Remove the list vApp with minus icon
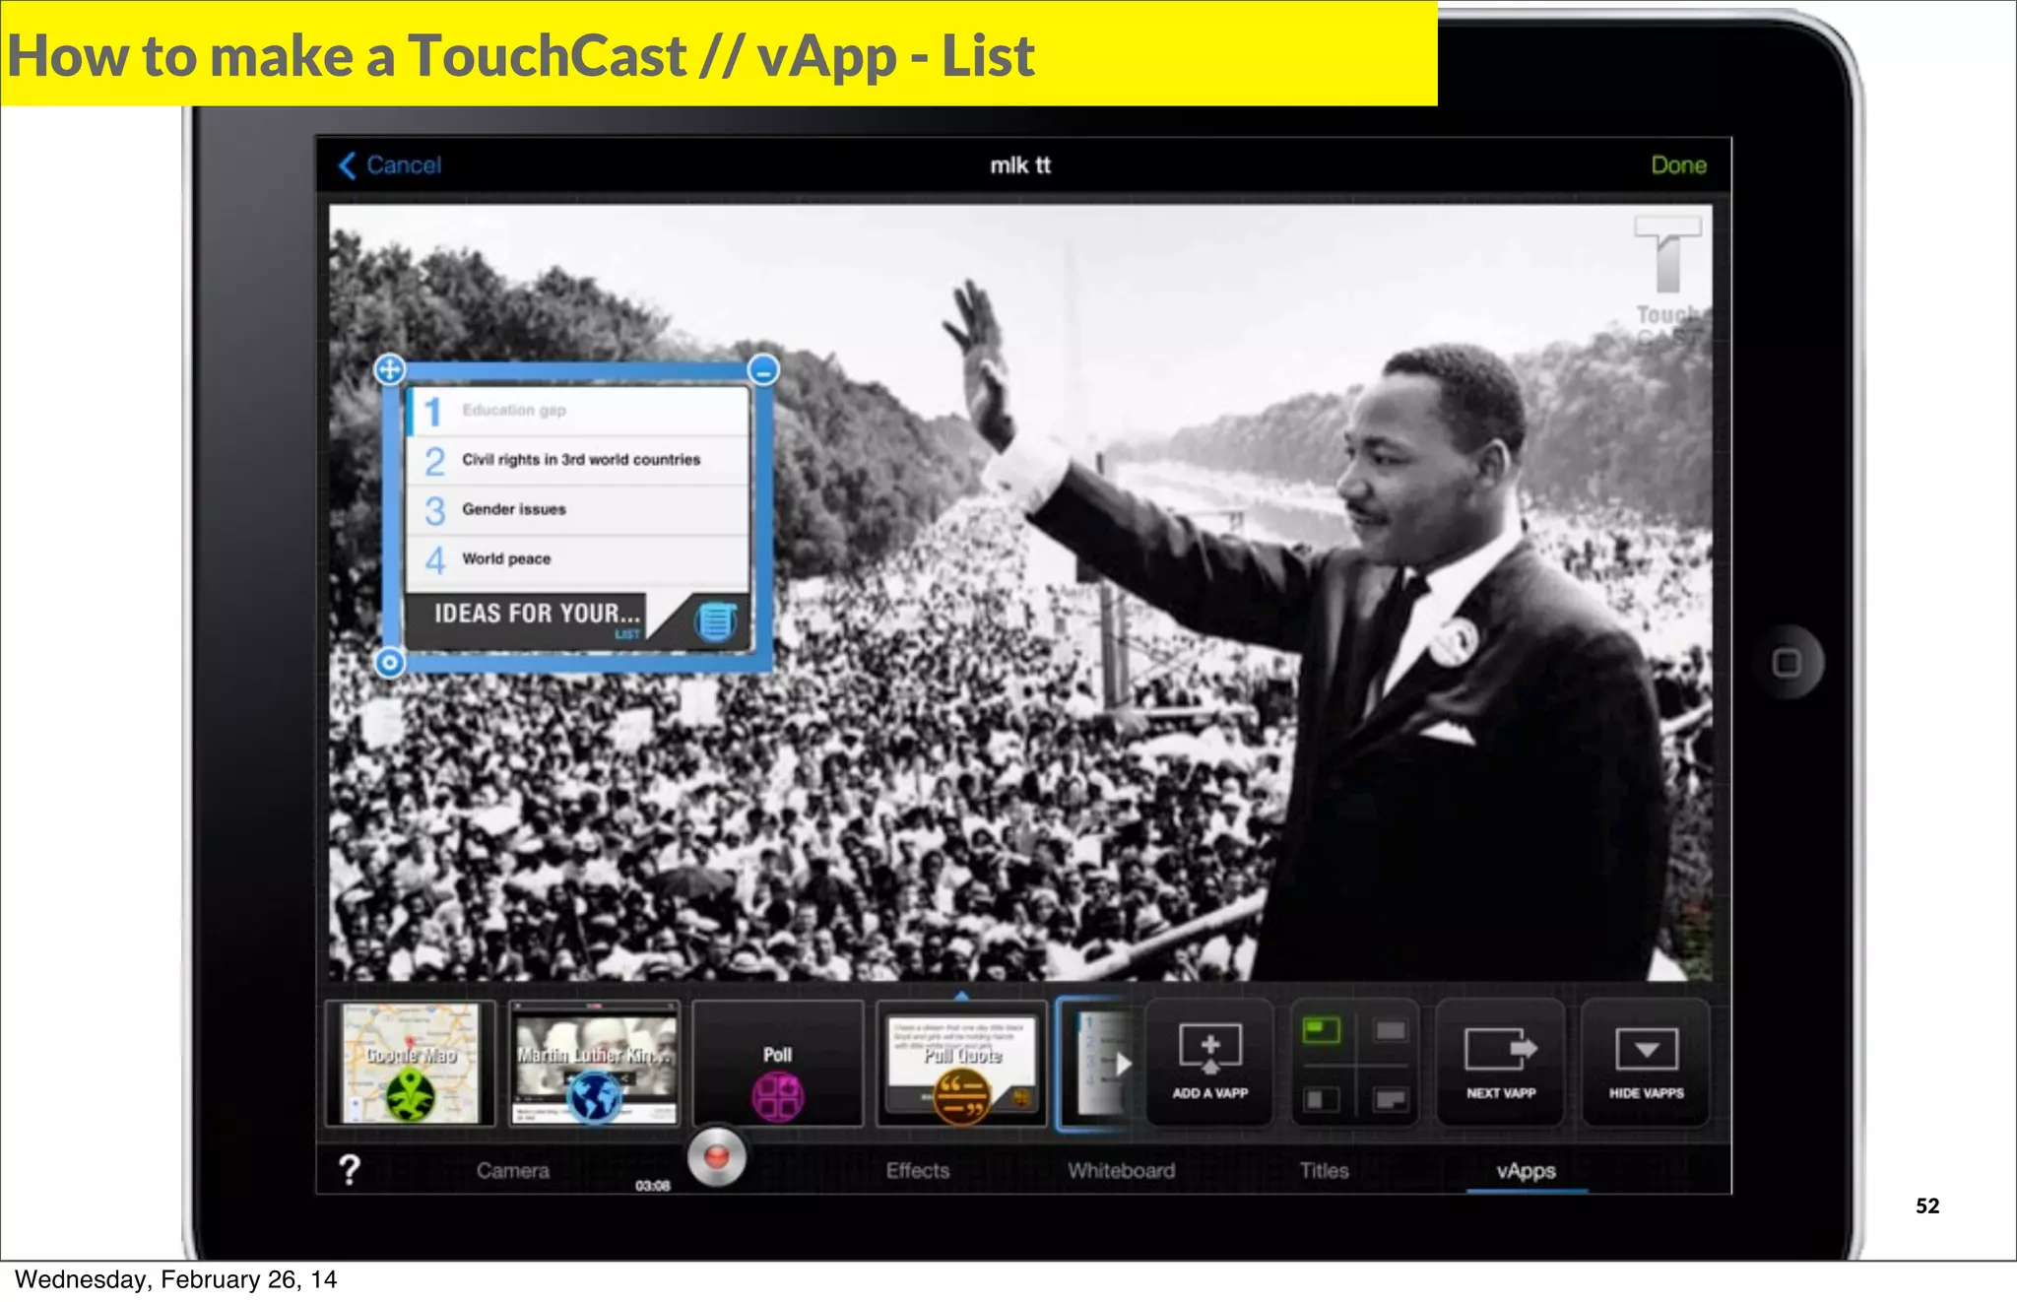This screenshot has height=1302, width=2017. coord(763,370)
